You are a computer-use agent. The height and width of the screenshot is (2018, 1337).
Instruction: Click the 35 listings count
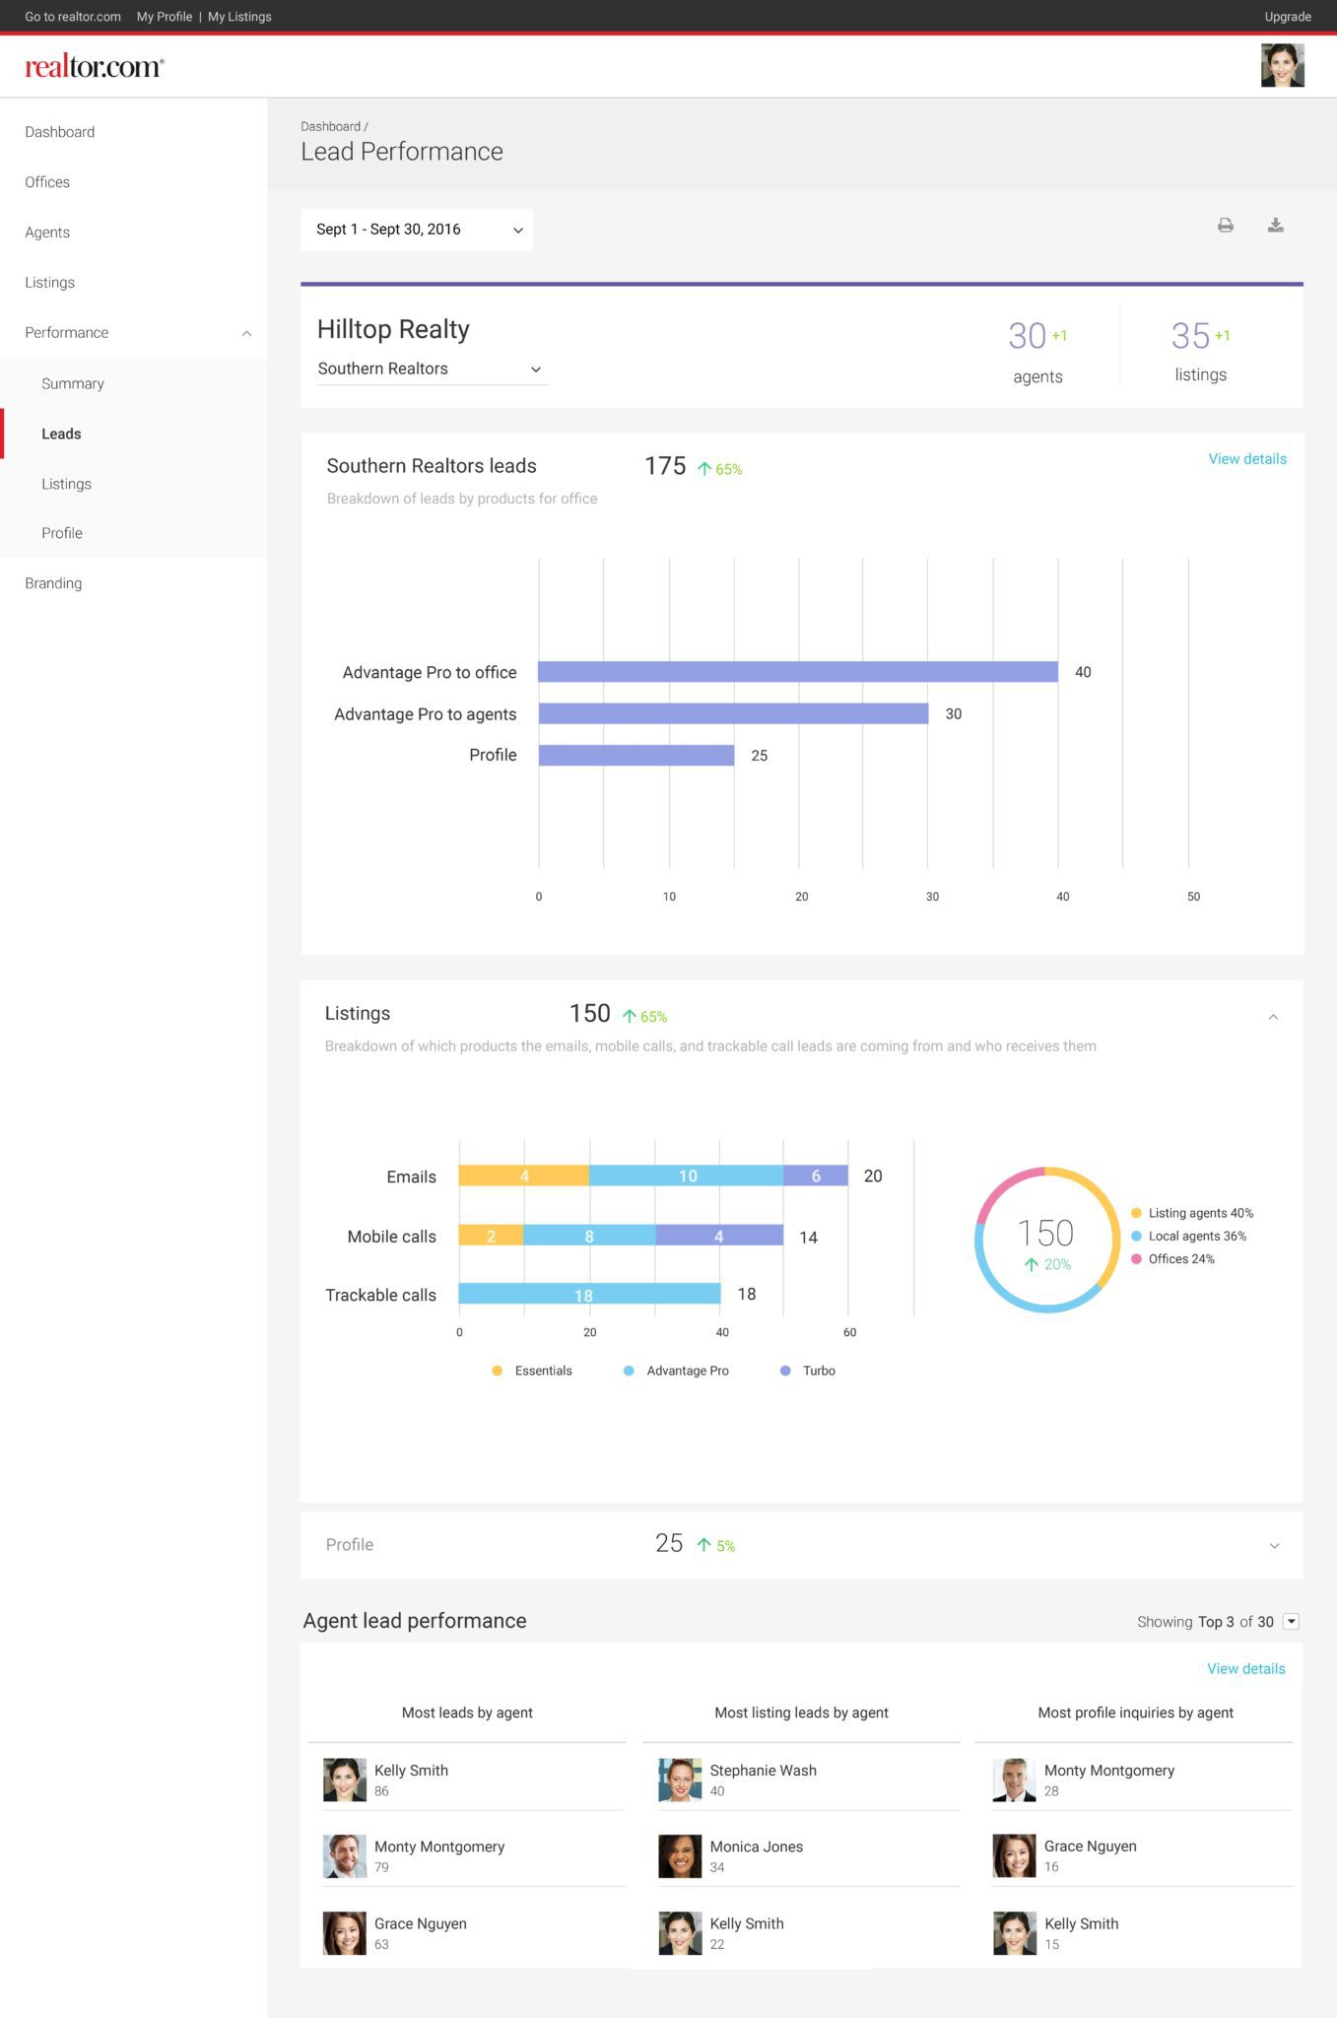pos(1190,336)
